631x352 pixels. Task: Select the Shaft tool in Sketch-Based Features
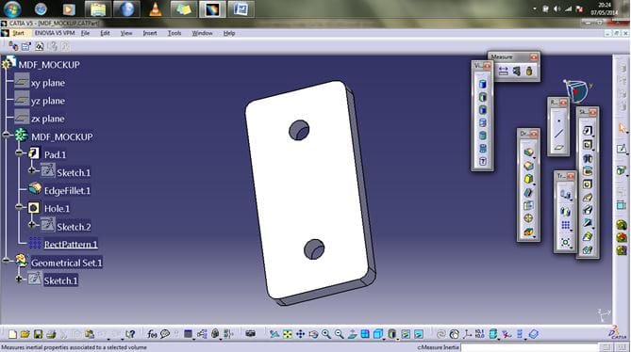pos(587,158)
